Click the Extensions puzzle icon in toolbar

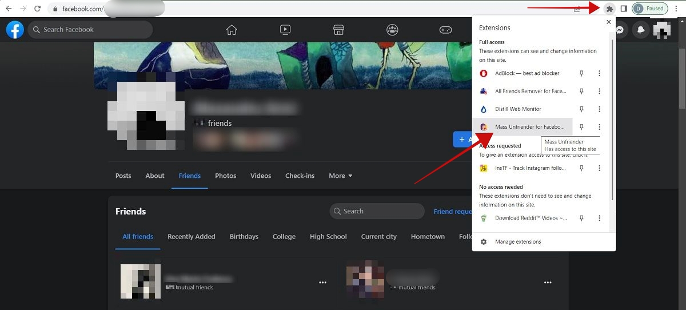pos(609,9)
